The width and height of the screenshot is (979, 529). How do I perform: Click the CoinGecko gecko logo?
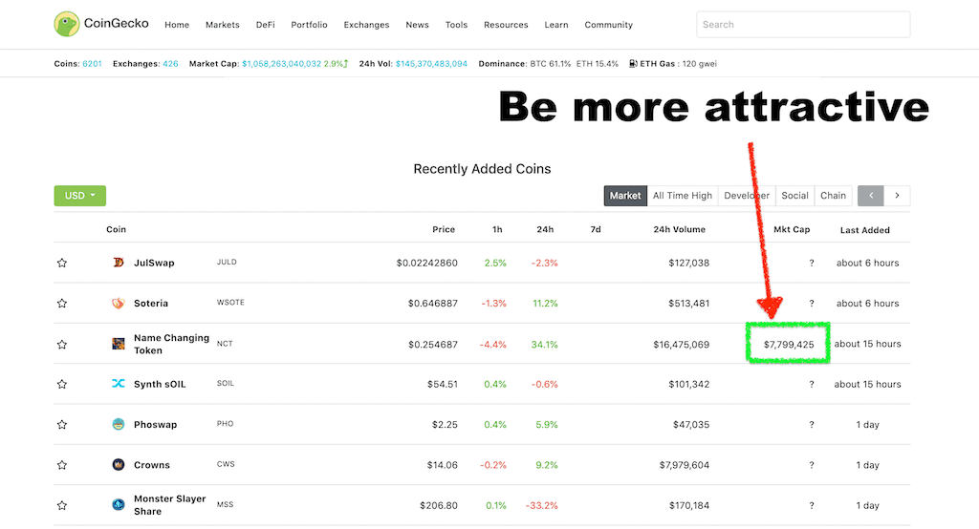(x=67, y=24)
